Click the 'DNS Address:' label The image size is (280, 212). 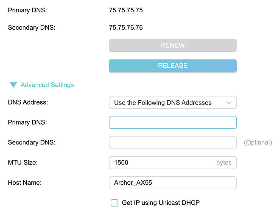pyautogui.click(x=28, y=102)
